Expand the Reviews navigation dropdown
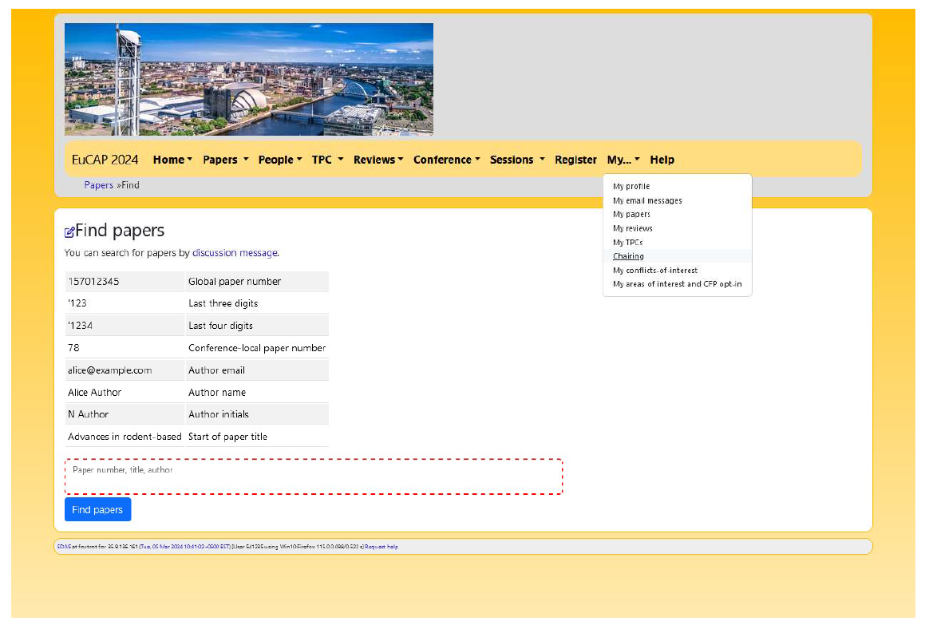 [378, 160]
